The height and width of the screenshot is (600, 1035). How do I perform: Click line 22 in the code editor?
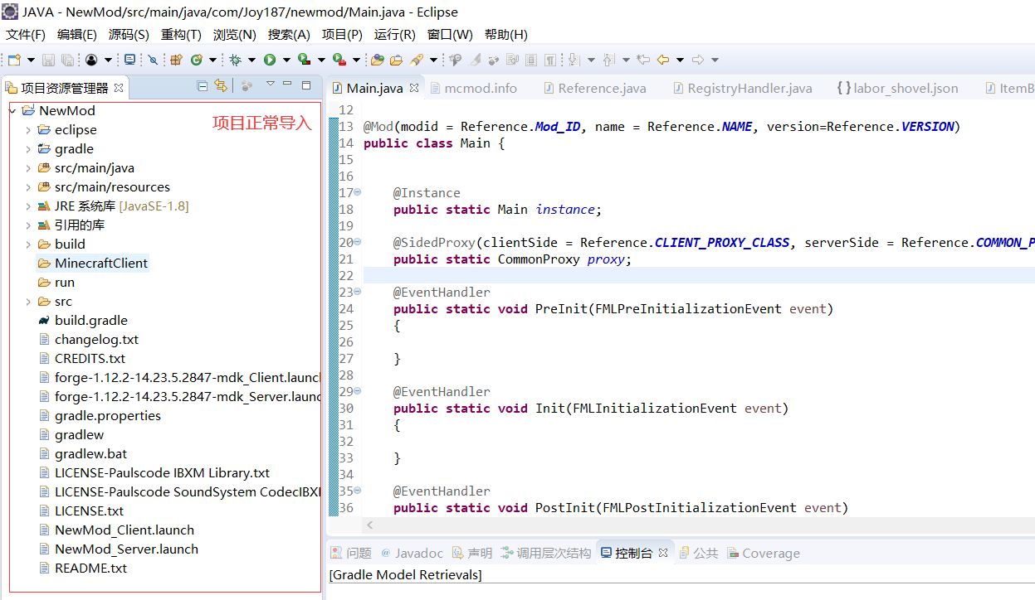coord(697,275)
